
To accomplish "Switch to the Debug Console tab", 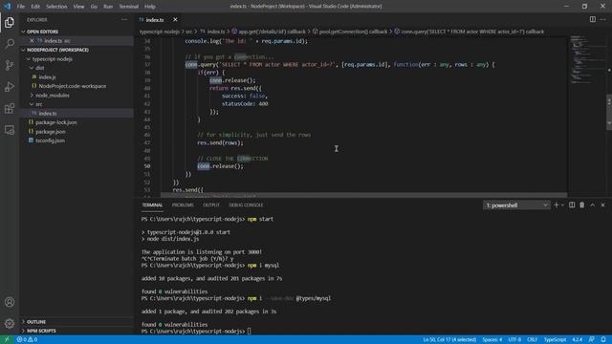I will 246,204.
